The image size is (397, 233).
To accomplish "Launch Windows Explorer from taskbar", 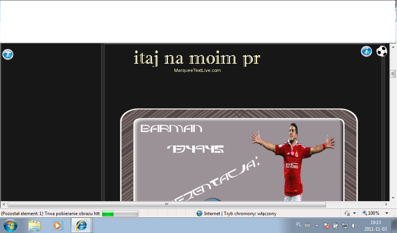I will [35, 225].
